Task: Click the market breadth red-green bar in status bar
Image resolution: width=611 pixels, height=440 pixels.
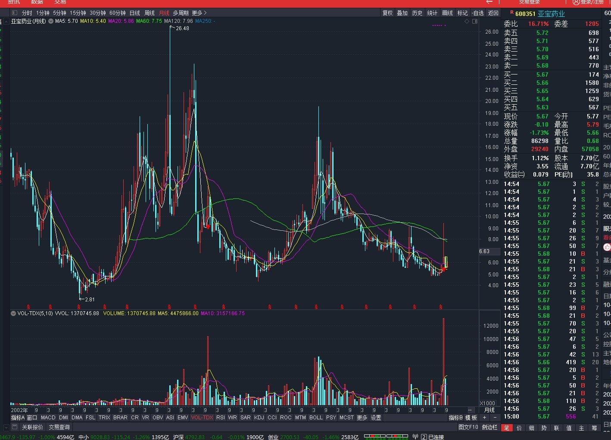Action: (386, 437)
